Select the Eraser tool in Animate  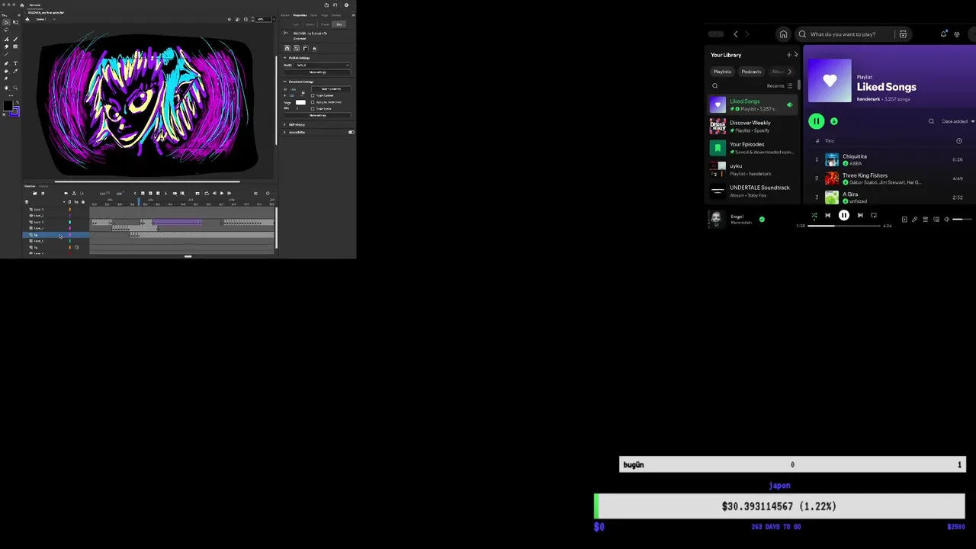click(x=6, y=47)
